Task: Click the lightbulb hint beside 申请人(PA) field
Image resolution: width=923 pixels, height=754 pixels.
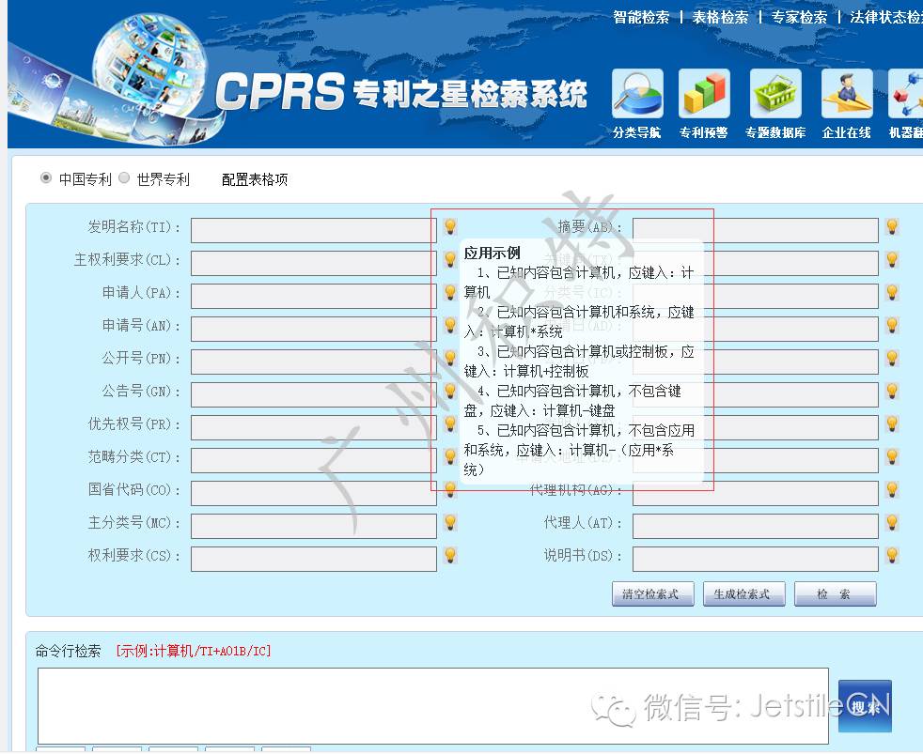Action: click(450, 292)
